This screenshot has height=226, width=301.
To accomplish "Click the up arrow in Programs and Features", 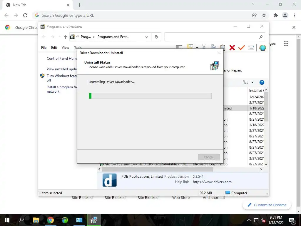I will point(66,37).
